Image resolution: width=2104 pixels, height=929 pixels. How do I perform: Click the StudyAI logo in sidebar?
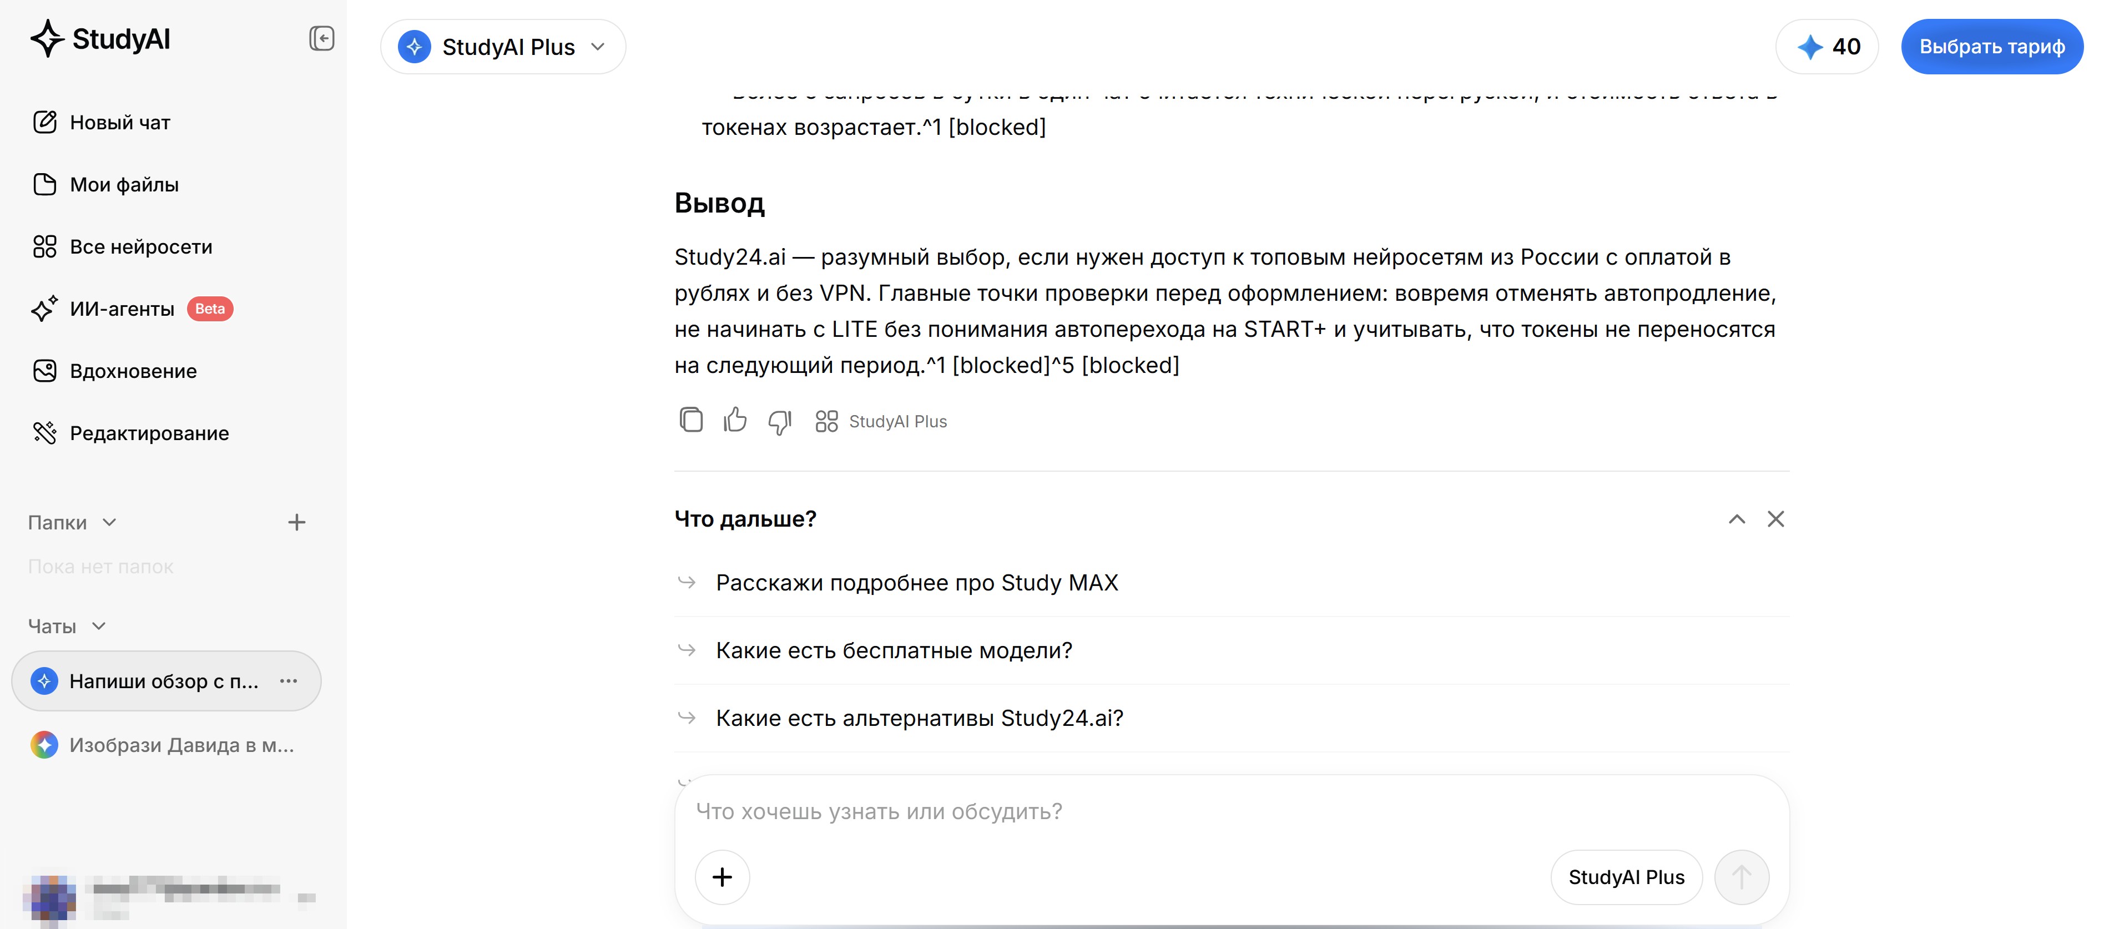click(x=100, y=38)
